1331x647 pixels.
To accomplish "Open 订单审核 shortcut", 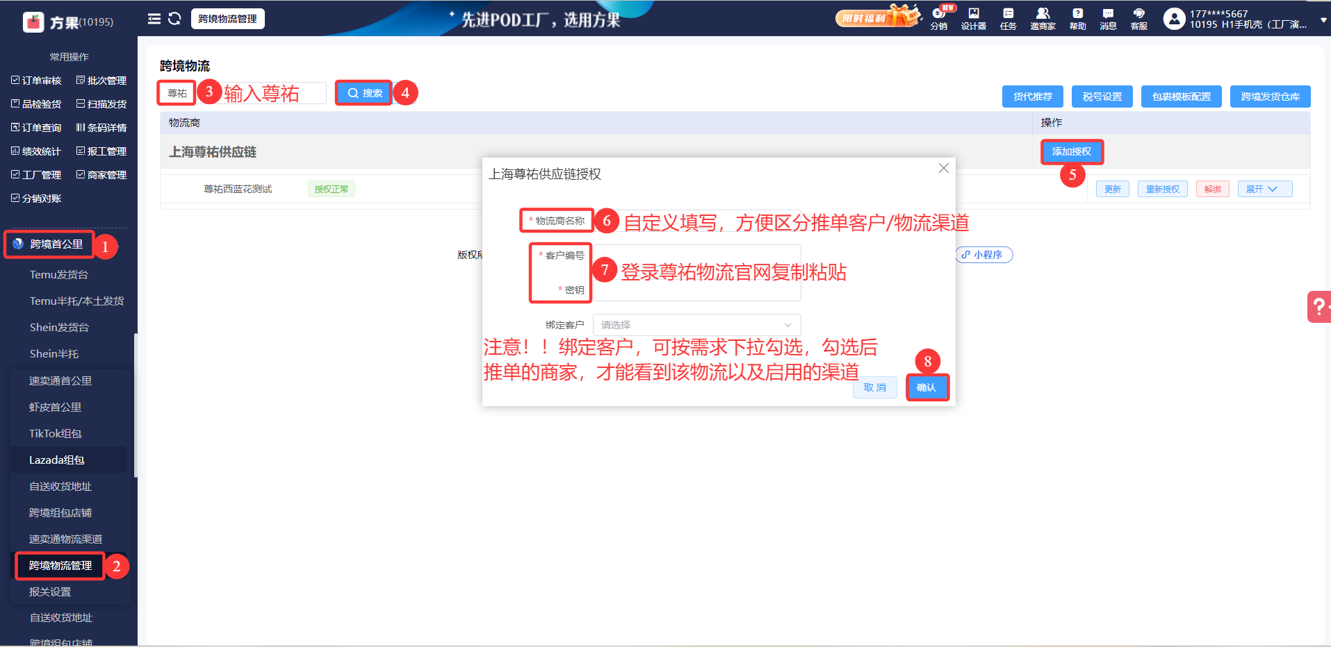I will (36, 81).
